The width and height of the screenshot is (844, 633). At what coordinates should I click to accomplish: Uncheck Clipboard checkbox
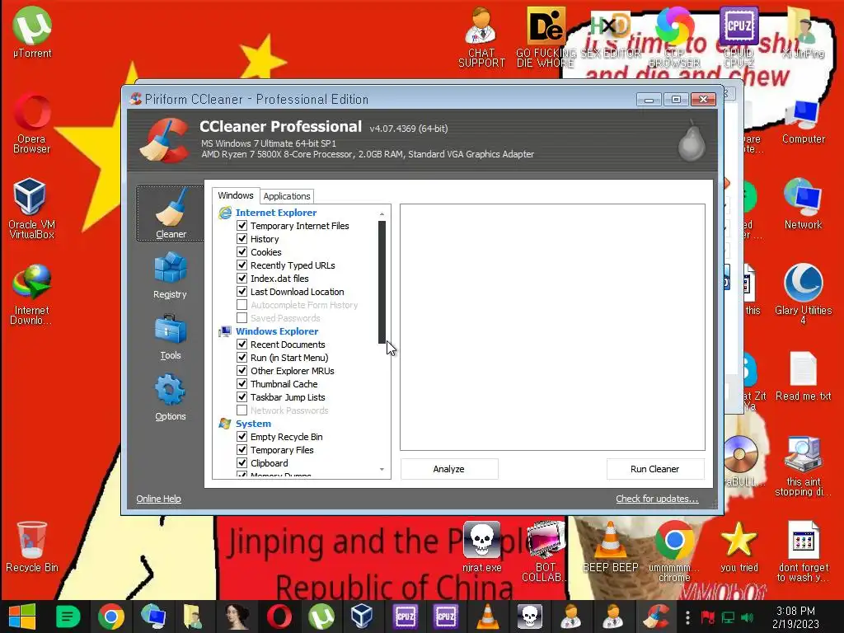[242, 463]
